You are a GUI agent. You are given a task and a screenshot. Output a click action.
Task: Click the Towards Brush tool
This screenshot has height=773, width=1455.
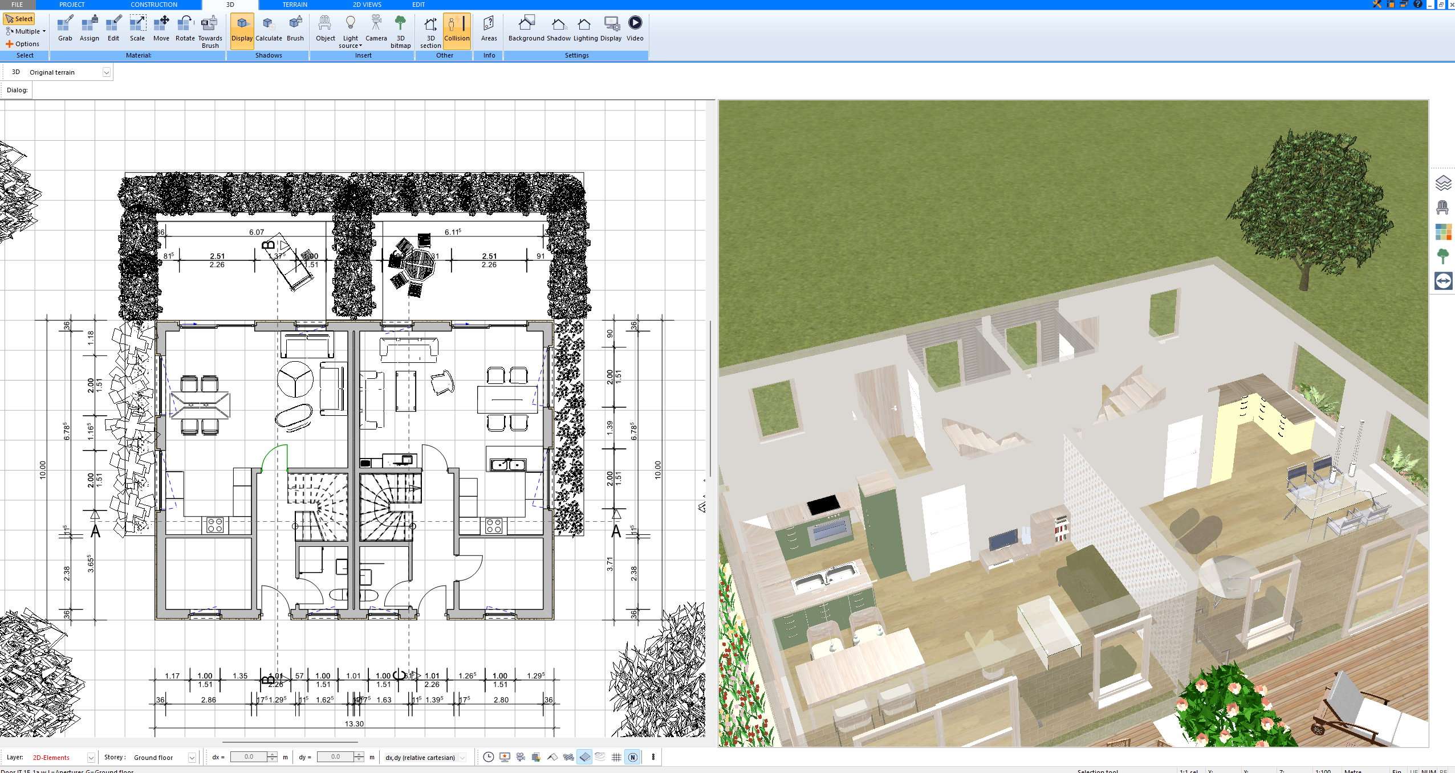[210, 32]
